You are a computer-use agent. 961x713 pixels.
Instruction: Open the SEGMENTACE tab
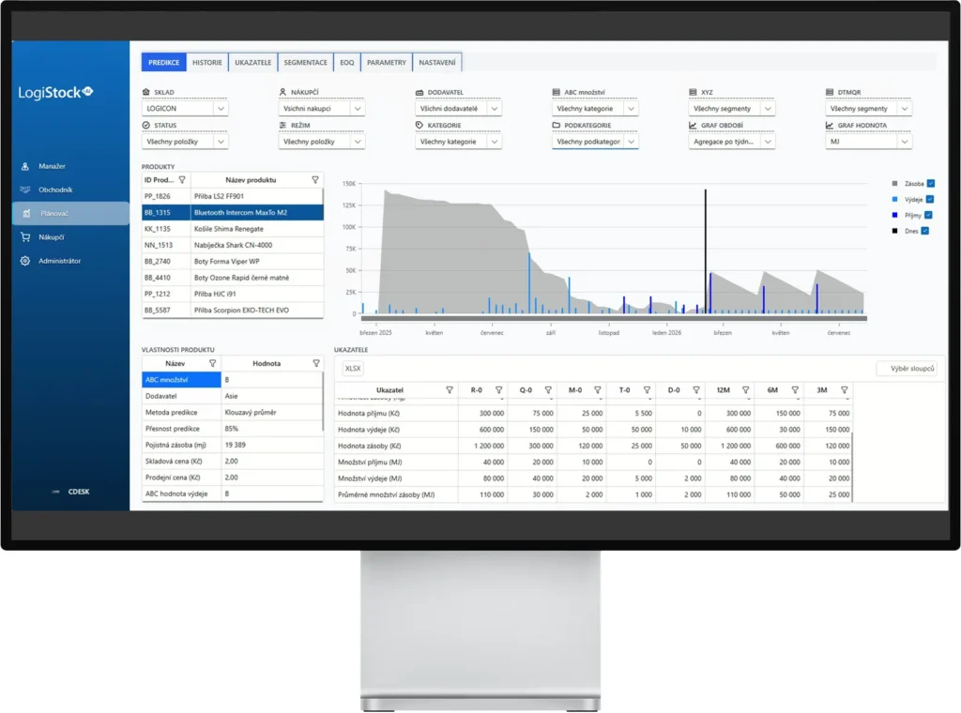(305, 63)
